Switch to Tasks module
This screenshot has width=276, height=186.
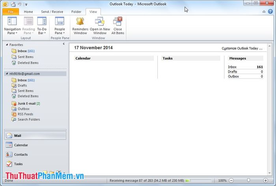click(35, 164)
